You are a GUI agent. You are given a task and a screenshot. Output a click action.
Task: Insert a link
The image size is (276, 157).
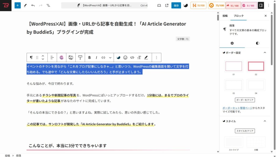coord(103,57)
